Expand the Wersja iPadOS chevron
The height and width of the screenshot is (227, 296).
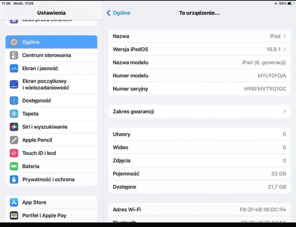(285, 49)
